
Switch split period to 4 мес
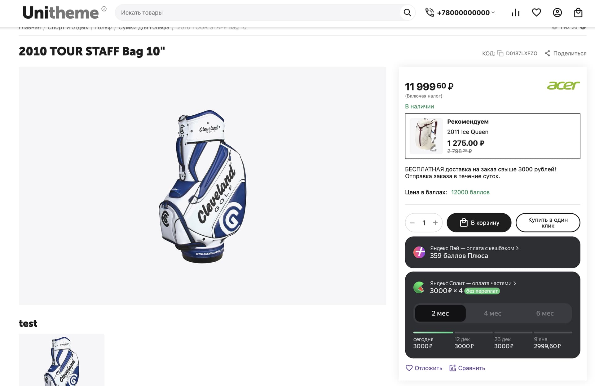[492, 313]
